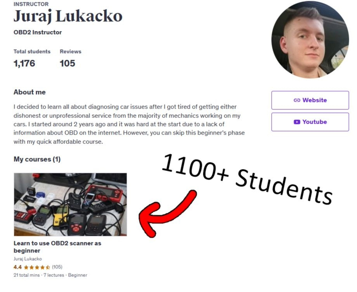Viewport: 357px width, 292px height.
Task: Click the (105) reviews count under course
Action: coord(57,267)
